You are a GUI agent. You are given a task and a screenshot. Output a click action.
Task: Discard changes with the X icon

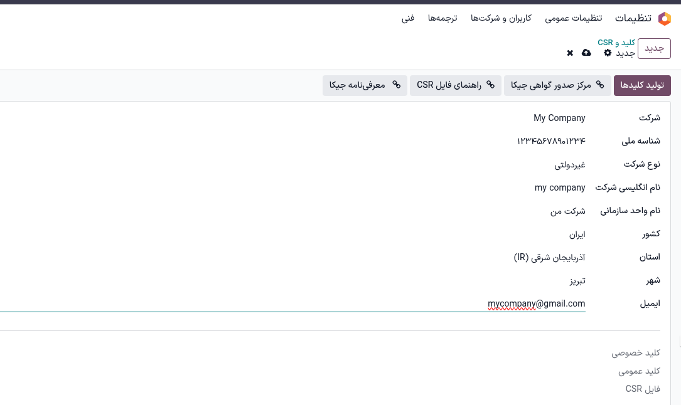570,53
